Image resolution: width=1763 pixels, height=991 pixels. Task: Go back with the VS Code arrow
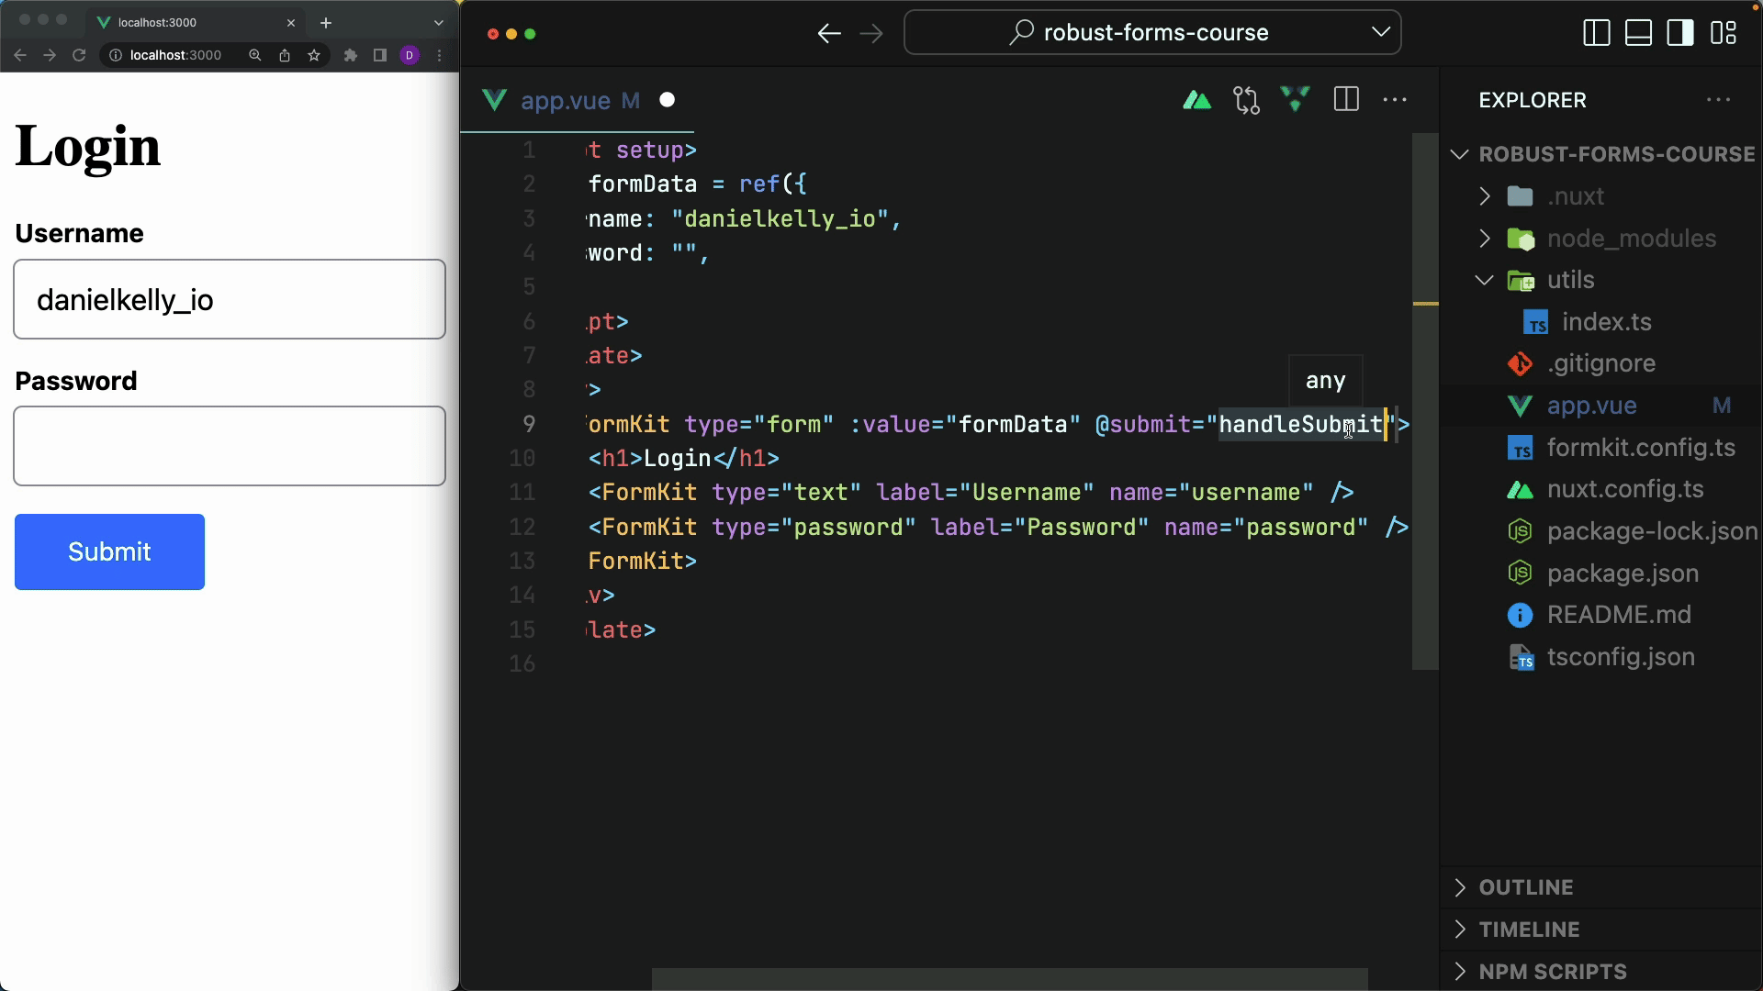[829, 34]
